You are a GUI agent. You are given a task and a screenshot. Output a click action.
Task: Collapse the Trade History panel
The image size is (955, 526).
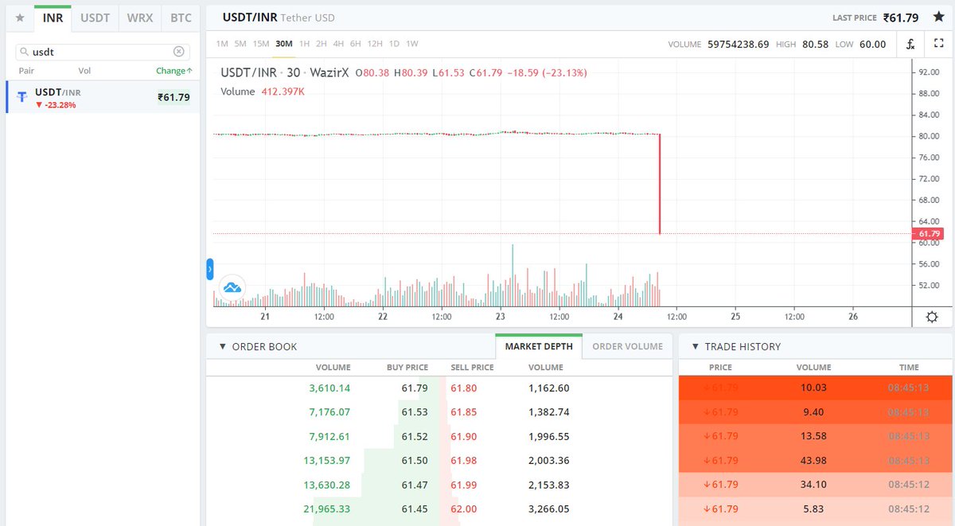[696, 346]
